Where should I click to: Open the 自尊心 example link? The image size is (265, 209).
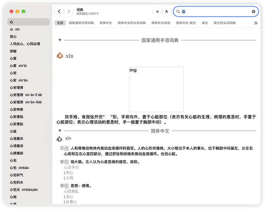pos(71,202)
